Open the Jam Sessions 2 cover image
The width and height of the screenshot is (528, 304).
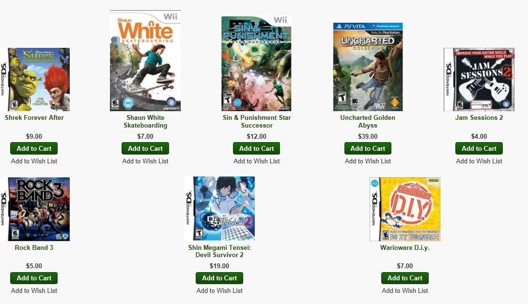pyautogui.click(x=479, y=79)
